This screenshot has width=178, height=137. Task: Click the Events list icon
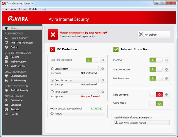(x=6, y=114)
